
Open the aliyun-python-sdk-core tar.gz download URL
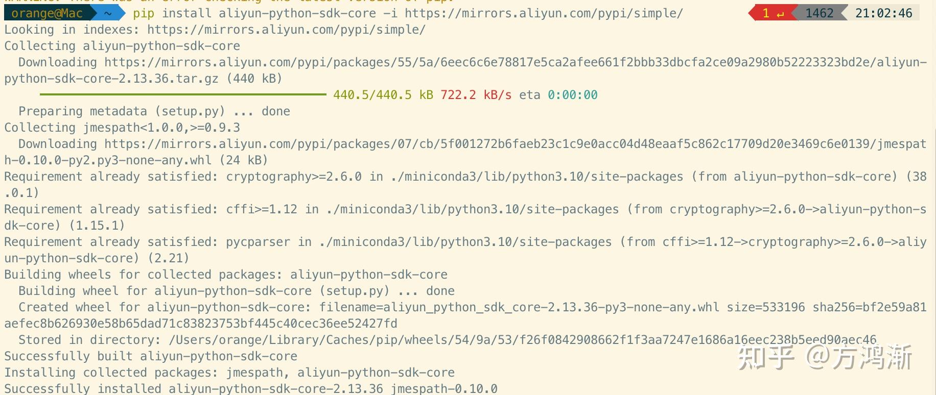pyautogui.click(x=465, y=70)
